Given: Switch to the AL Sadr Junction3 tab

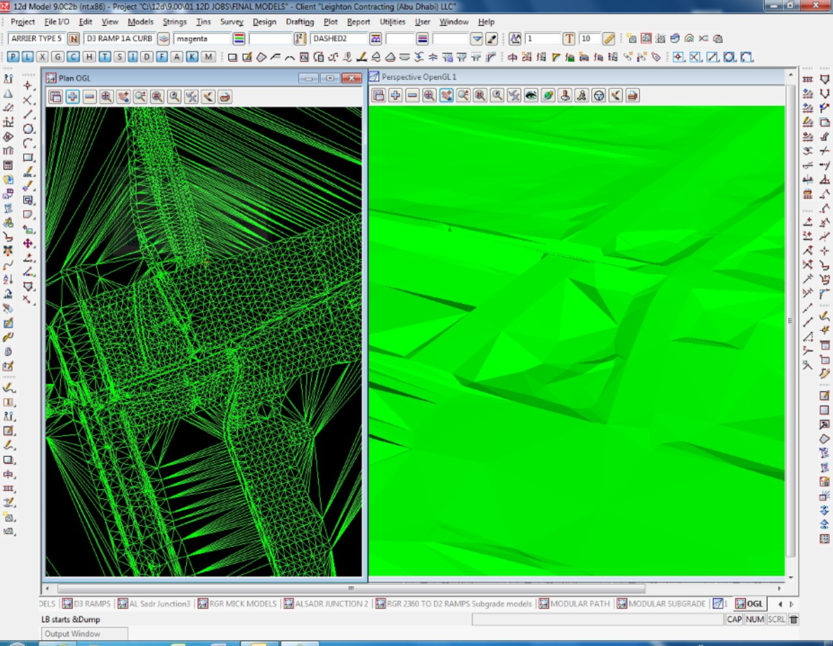Looking at the screenshot, I should point(154,604).
